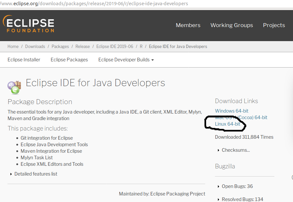Viewport: 293px width, 202px height.
Task: Expand the Eclipse Developer Builds dropdown
Action: pos(126,60)
